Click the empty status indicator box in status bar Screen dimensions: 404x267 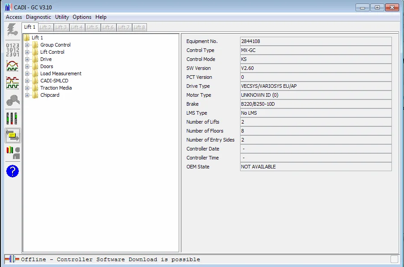coord(394,259)
